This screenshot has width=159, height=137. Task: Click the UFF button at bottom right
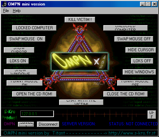152,115
